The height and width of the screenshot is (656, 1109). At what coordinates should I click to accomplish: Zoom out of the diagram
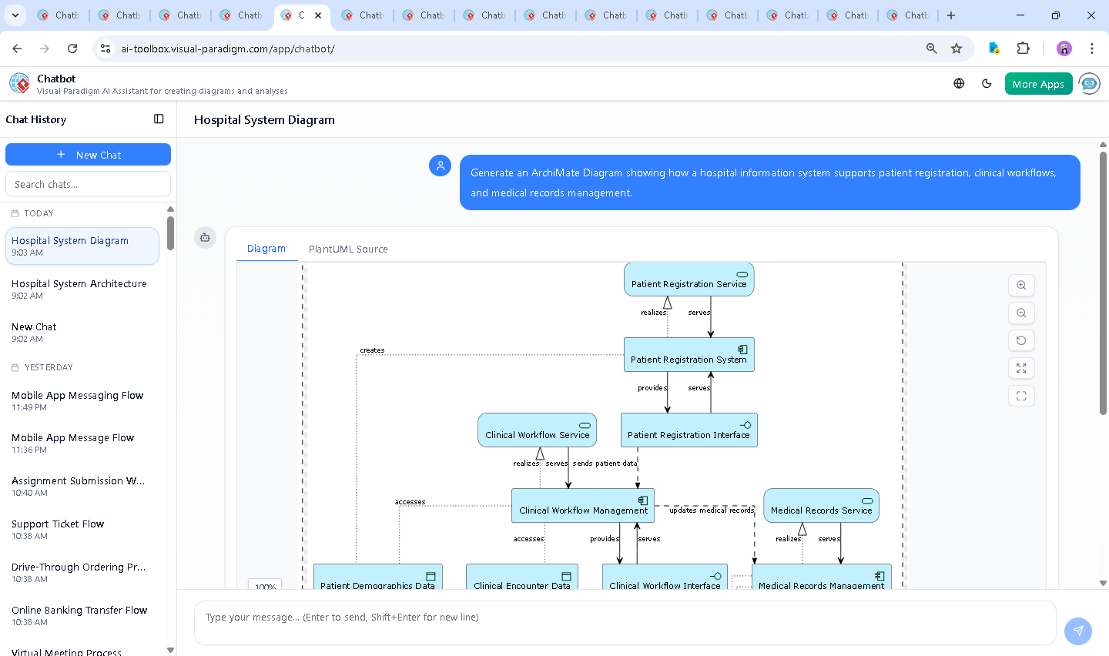click(x=1021, y=313)
